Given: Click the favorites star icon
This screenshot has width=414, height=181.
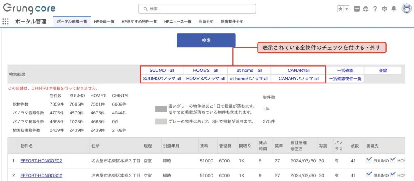Looking at the screenshot, I should click(x=340, y=9).
